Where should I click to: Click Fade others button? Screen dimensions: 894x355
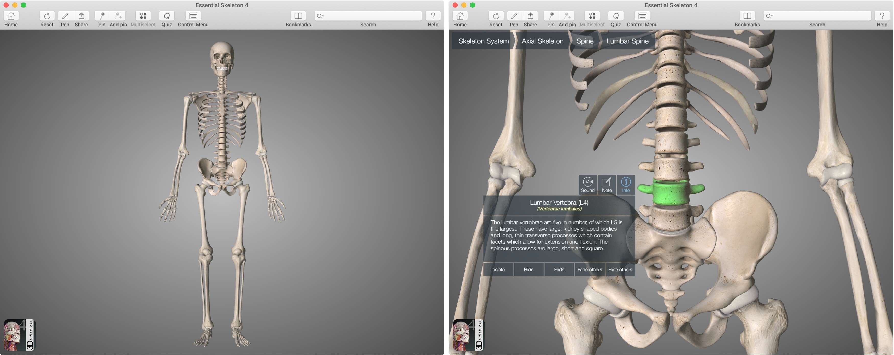590,269
